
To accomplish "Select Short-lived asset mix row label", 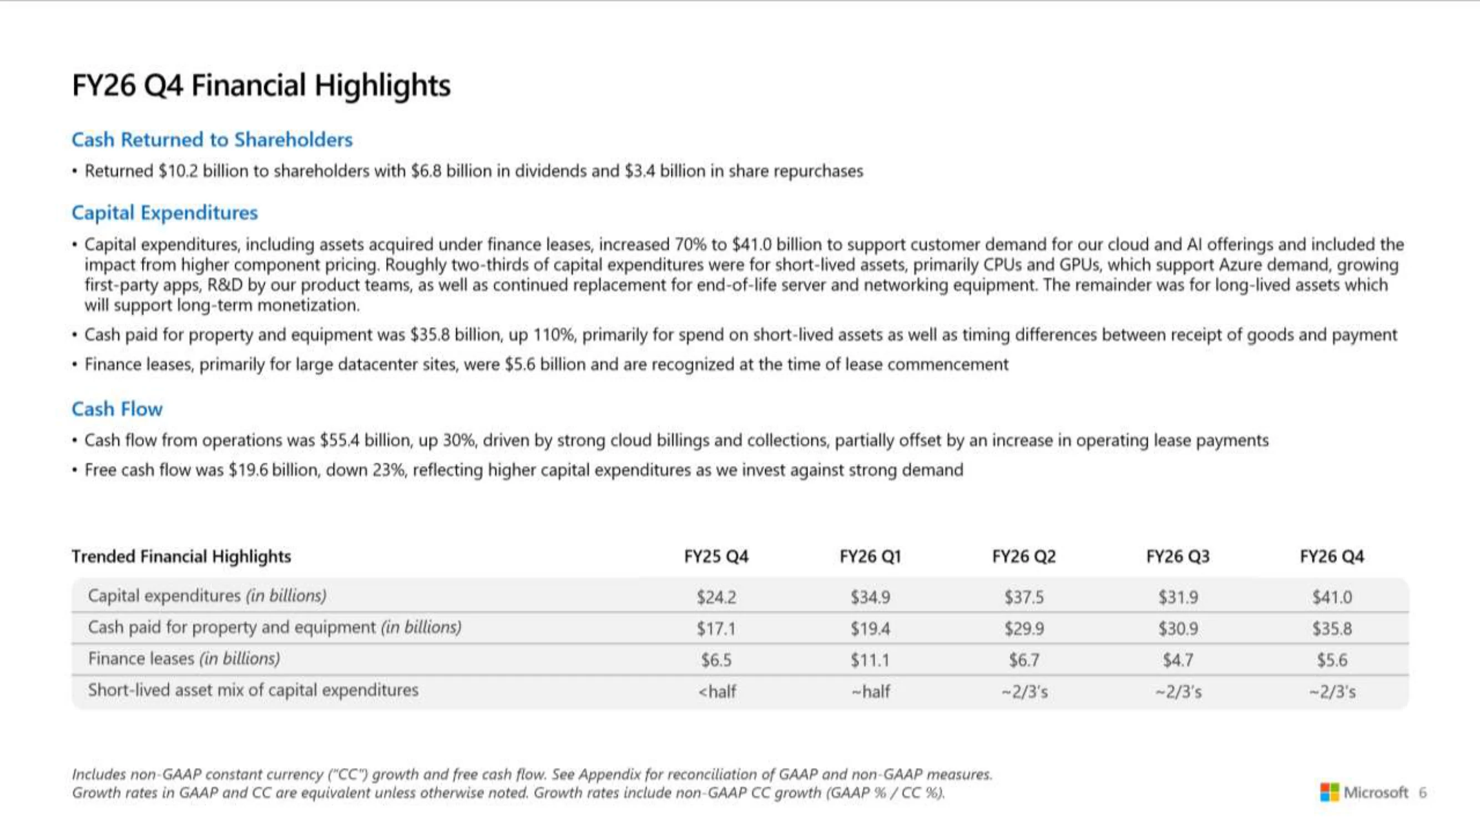I will click(x=254, y=690).
